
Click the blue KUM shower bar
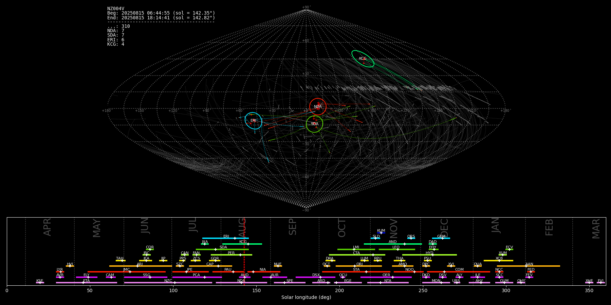[x=381, y=233]
